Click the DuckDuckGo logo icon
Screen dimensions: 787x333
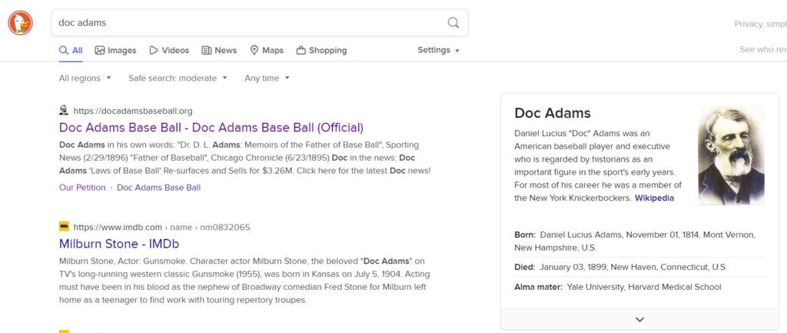[21, 23]
